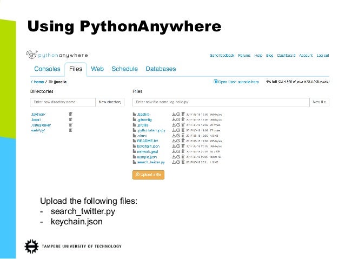The width and height of the screenshot is (345, 259).
Task: Delete README.txt
Action: 183,141
